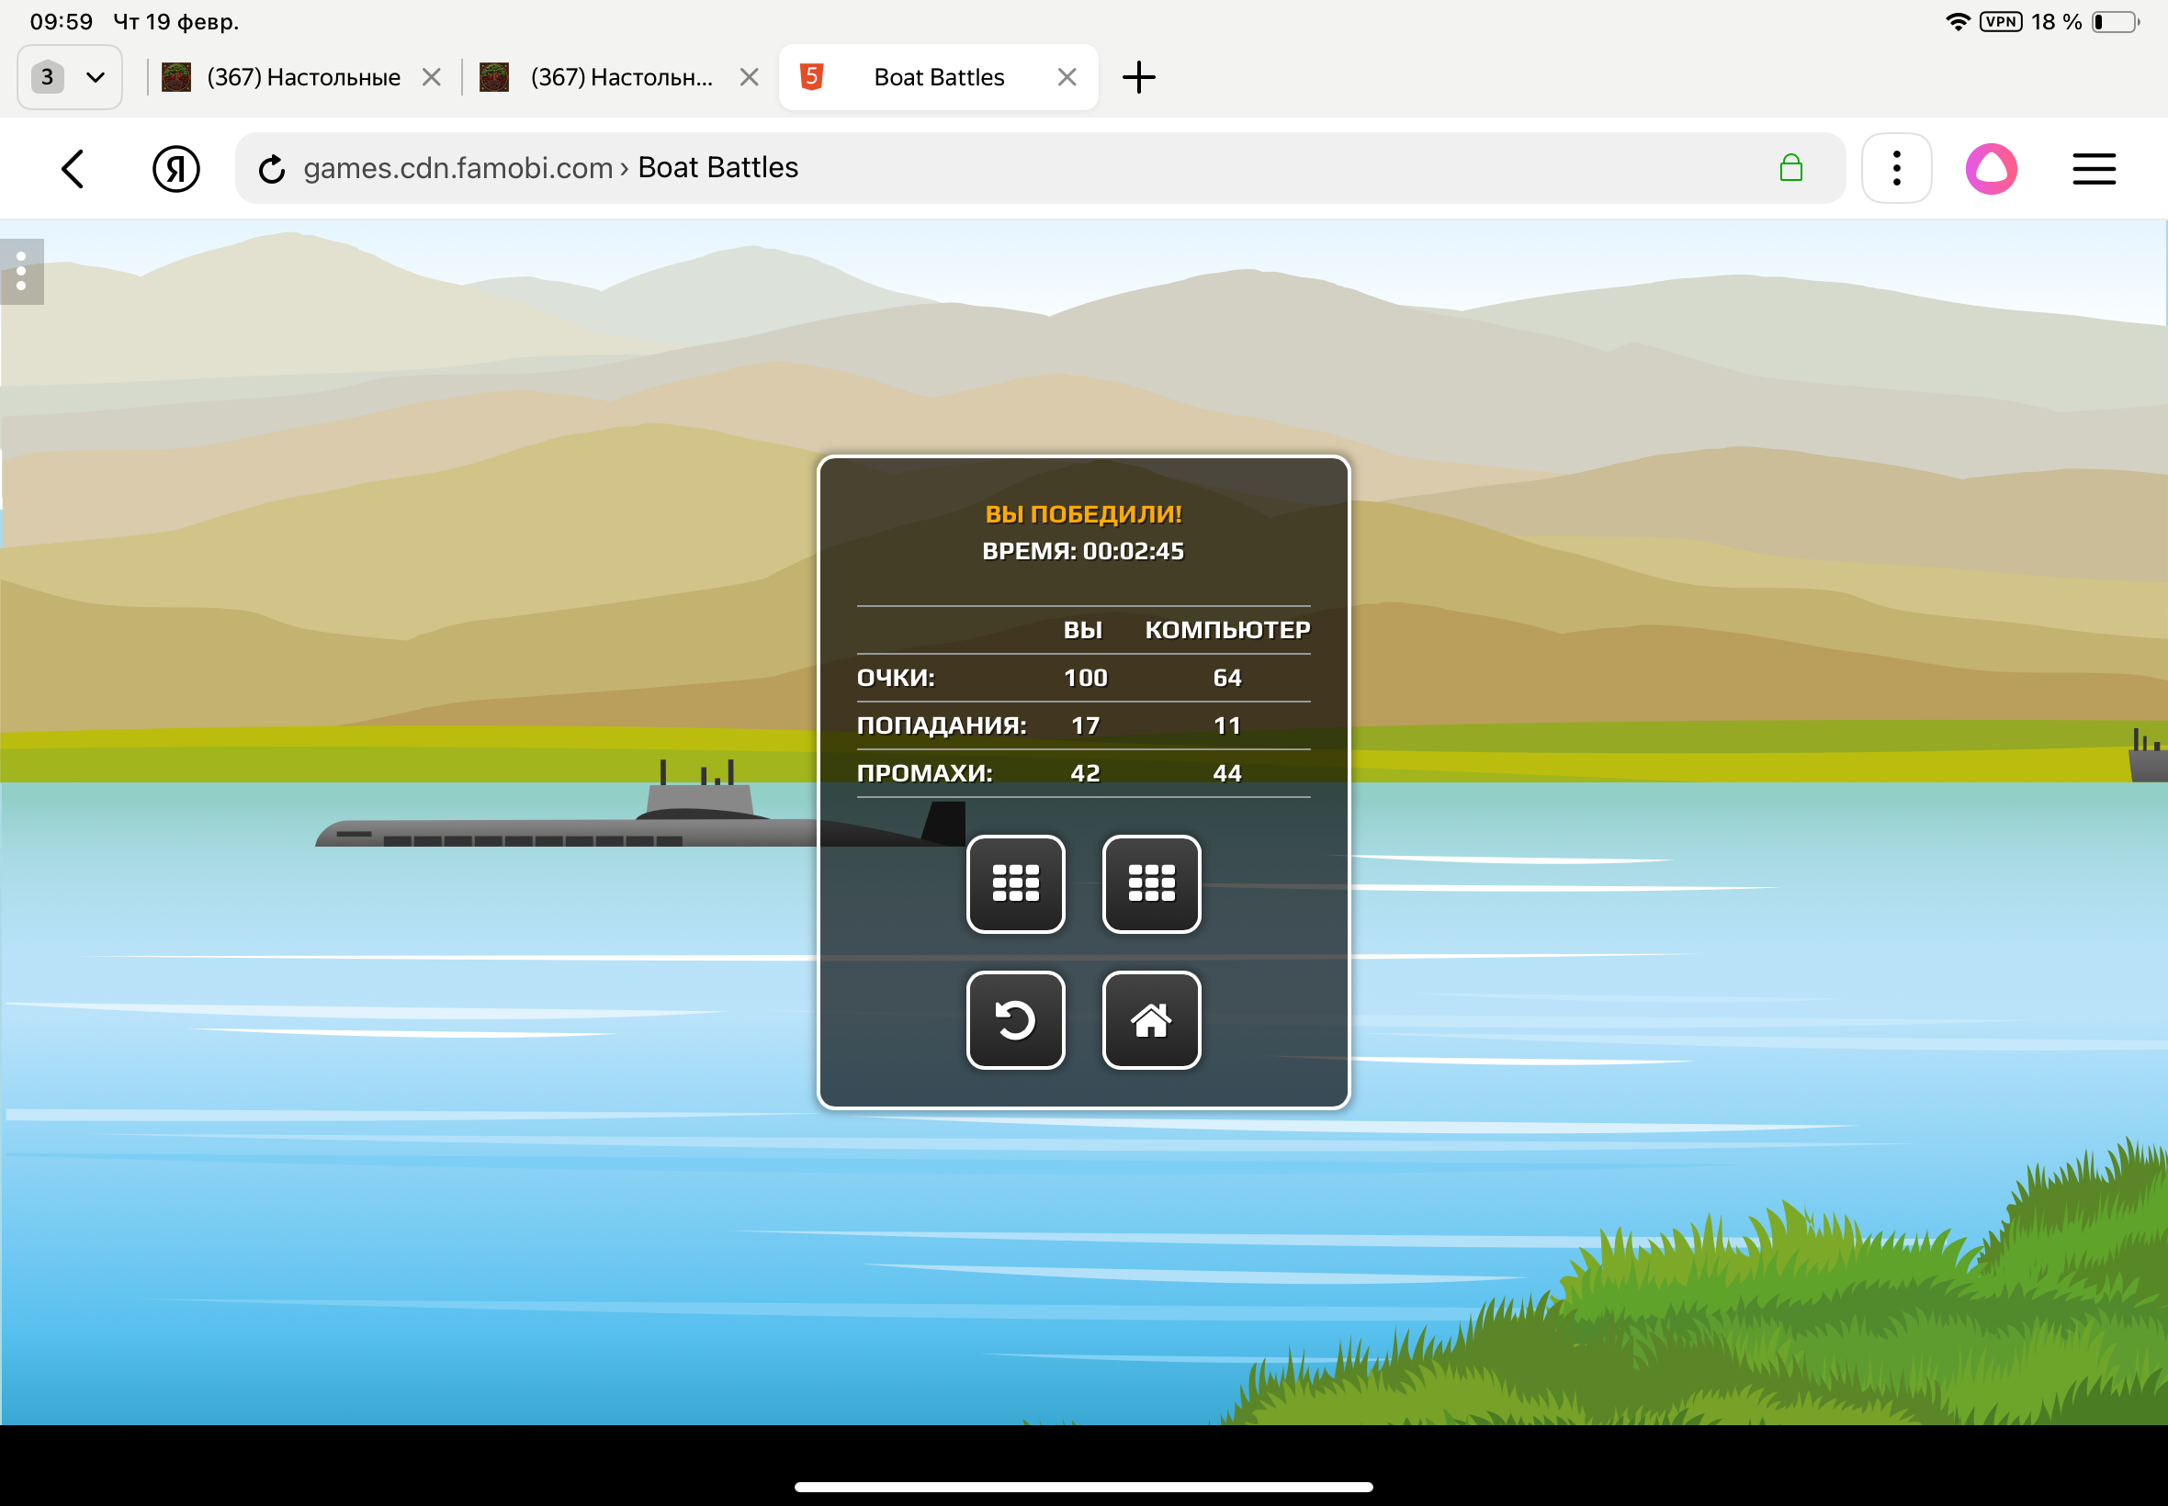Screen dimensions: 2168x1506
Task: Open the hamburger browser menu
Action: click(2094, 169)
